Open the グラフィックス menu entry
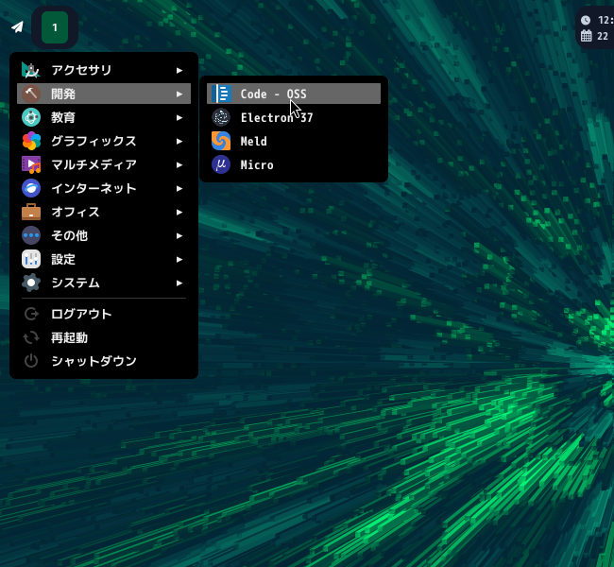Image resolution: width=614 pixels, height=567 pixels. pyautogui.click(x=104, y=141)
